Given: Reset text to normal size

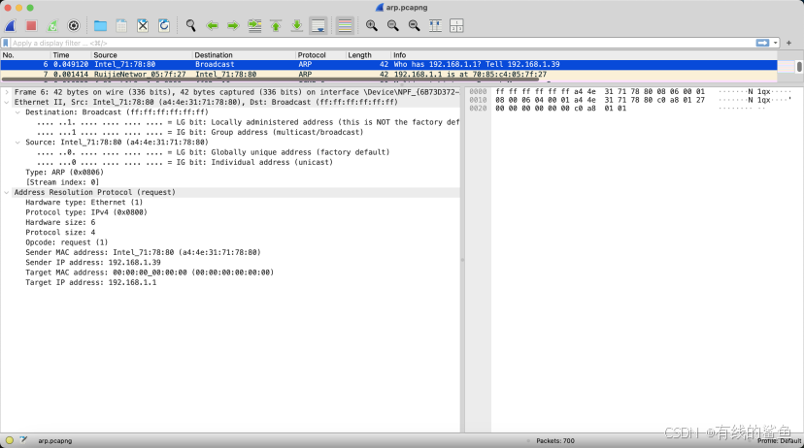Looking at the screenshot, I should click(x=415, y=25).
